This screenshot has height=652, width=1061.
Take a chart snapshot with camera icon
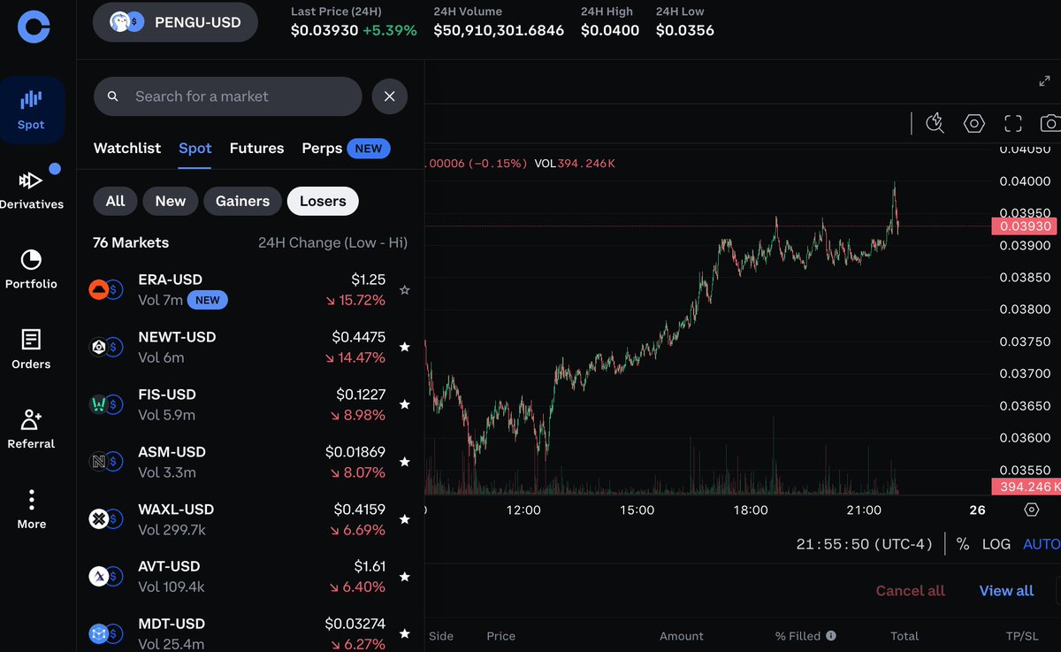(1050, 123)
